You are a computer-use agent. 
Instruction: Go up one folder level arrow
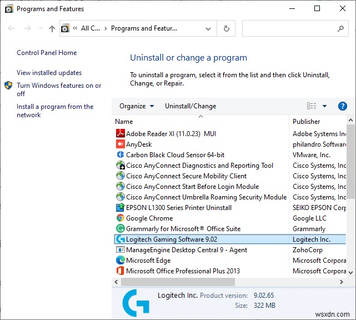coord(52,29)
